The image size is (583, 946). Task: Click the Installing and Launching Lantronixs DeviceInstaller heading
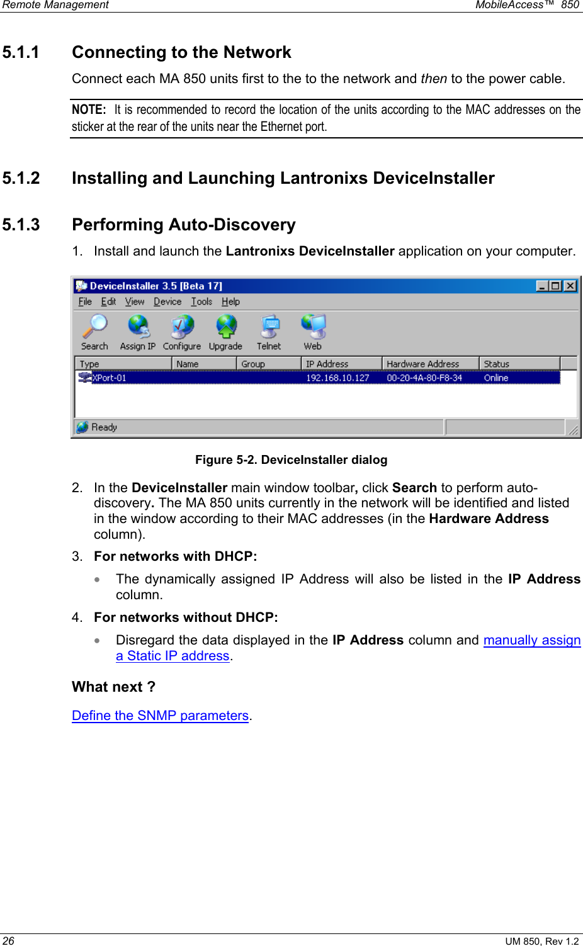(283, 178)
